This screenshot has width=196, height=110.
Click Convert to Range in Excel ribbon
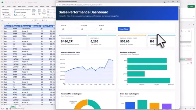20,15
